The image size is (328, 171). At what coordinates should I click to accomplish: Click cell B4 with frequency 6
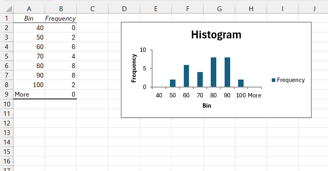pos(61,47)
